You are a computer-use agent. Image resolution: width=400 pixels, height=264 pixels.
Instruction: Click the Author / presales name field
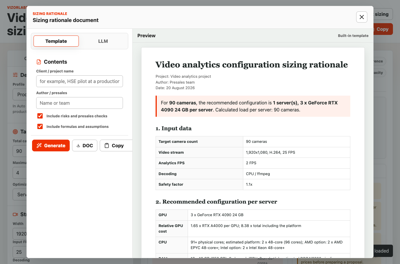click(x=79, y=103)
